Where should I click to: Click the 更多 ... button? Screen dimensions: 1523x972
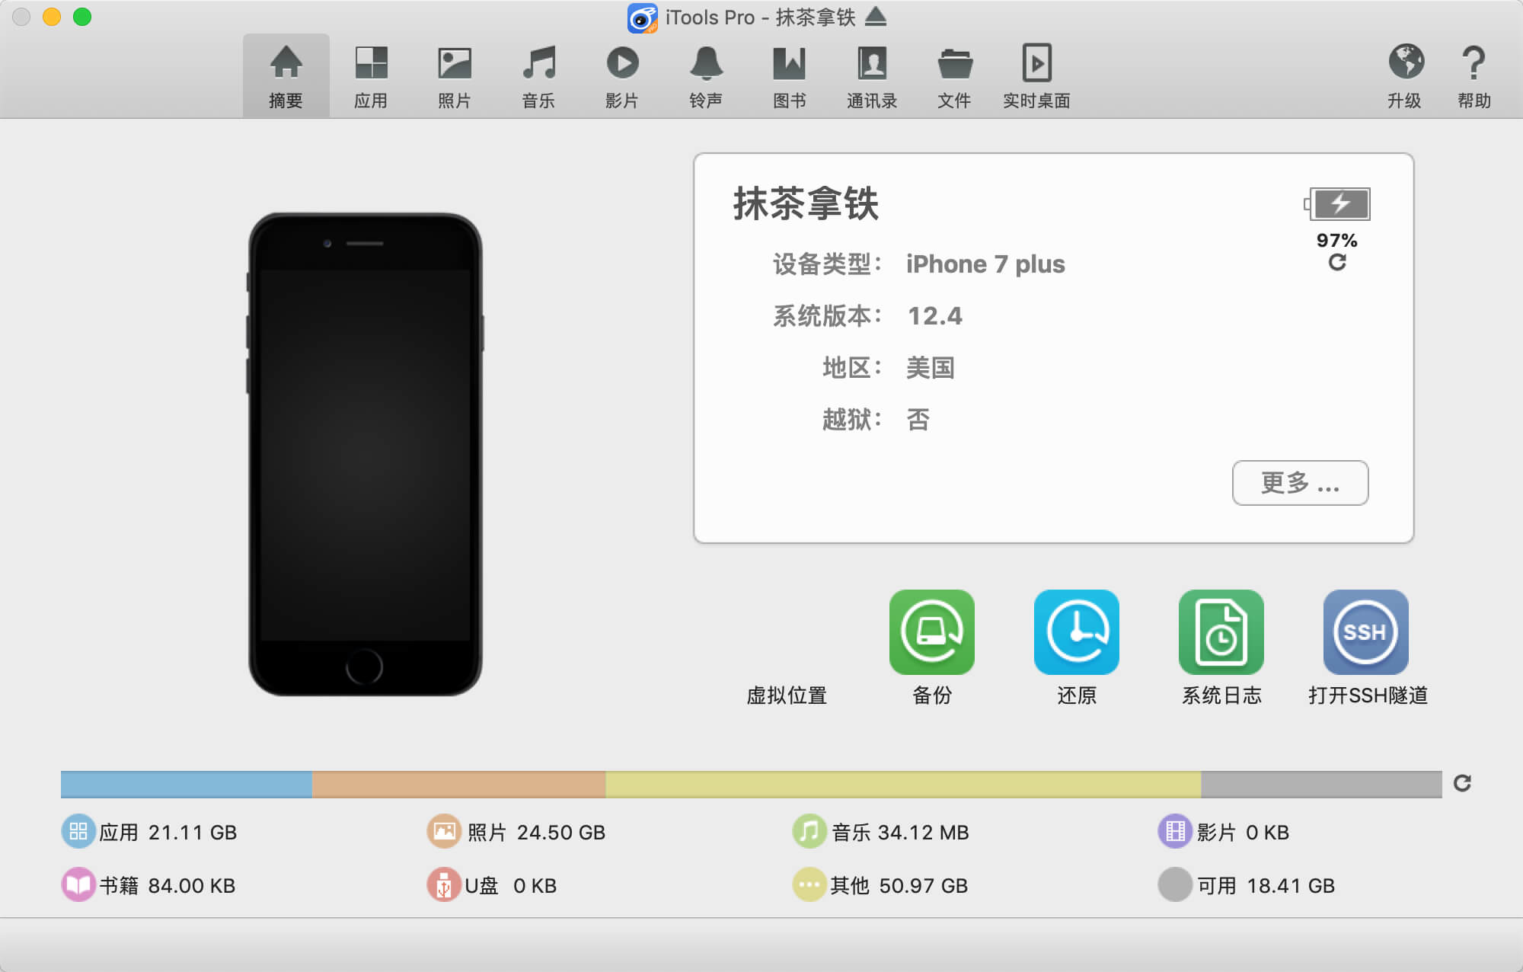(x=1300, y=482)
